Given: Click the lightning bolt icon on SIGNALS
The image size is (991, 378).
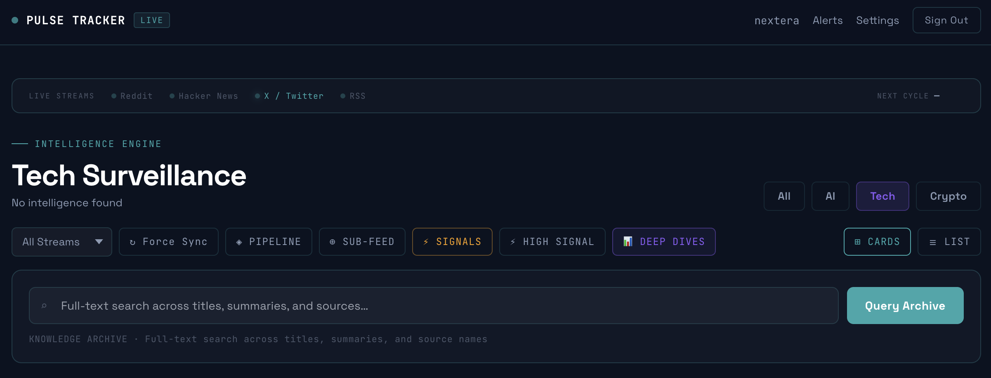Looking at the screenshot, I should pyautogui.click(x=426, y=242).
